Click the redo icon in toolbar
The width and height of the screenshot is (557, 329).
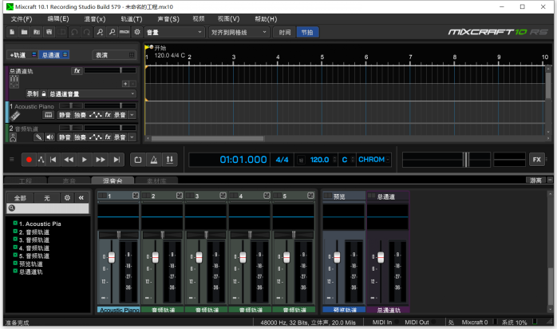pos(87,32)
